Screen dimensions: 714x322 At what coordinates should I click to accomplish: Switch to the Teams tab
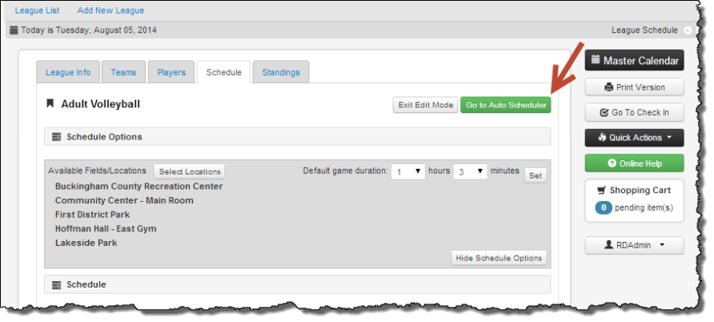point(123,72)
